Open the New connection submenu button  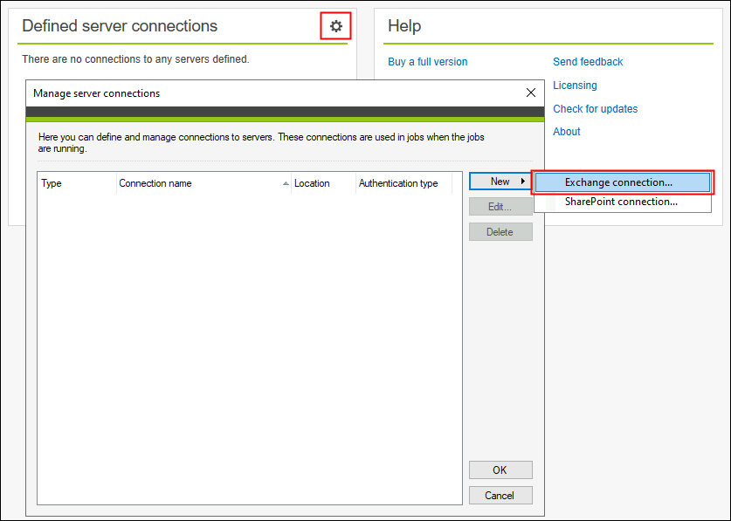pyautogui.click(x=500, y=182)
